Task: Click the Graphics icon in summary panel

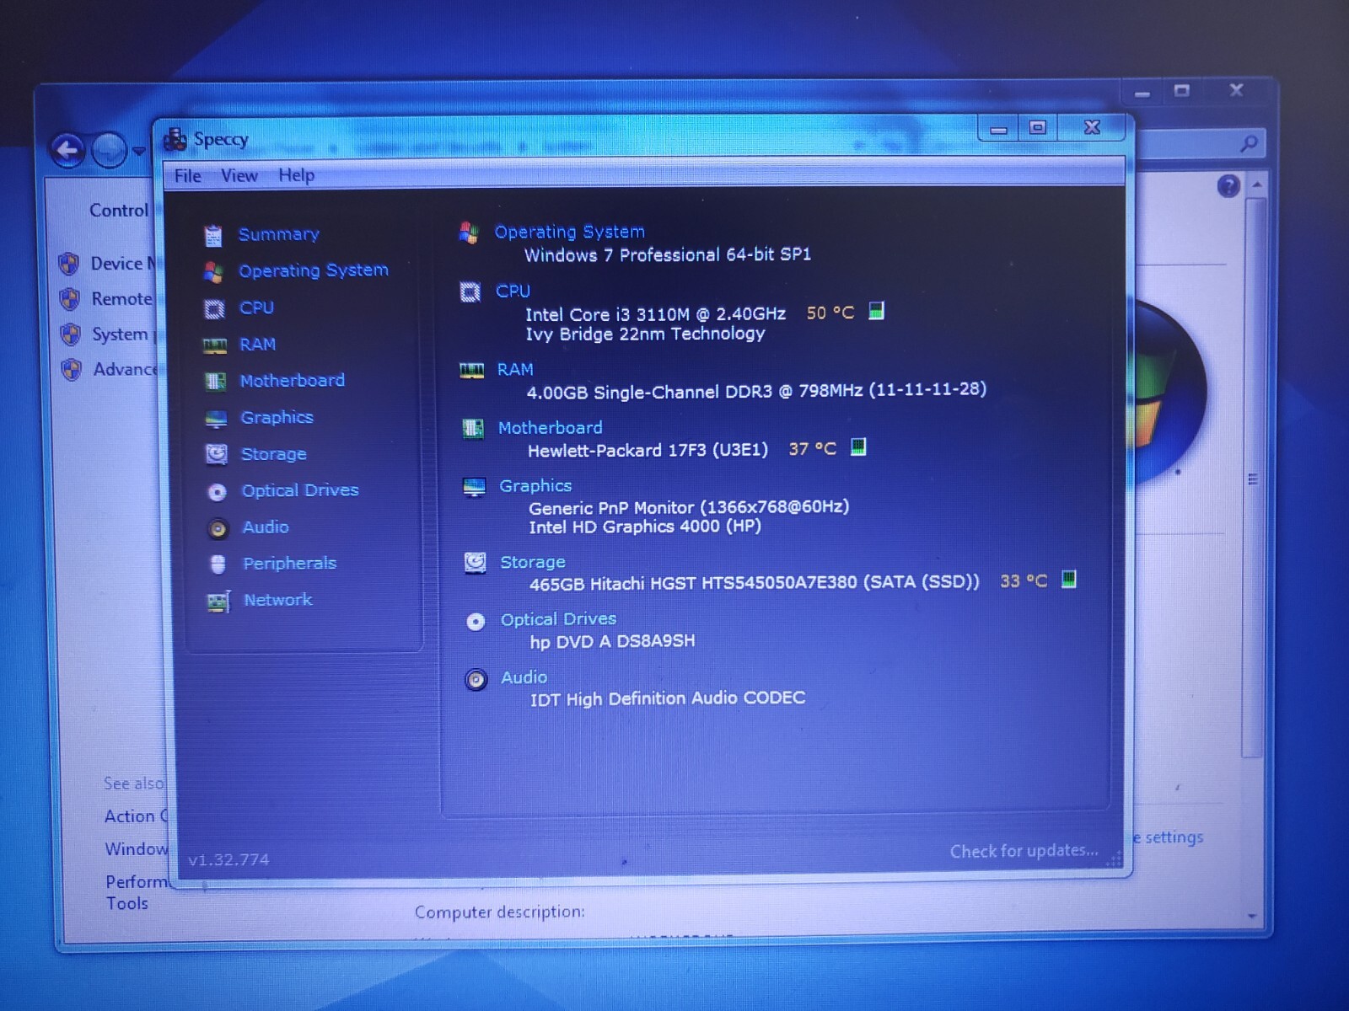Action: 474,487
